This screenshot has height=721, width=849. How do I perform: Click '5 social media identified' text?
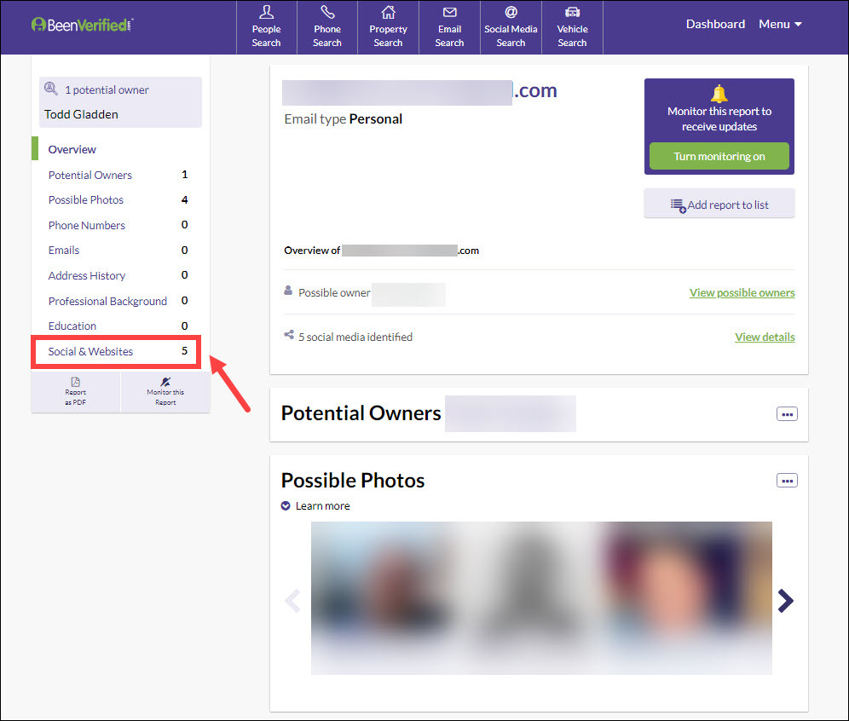355,337
